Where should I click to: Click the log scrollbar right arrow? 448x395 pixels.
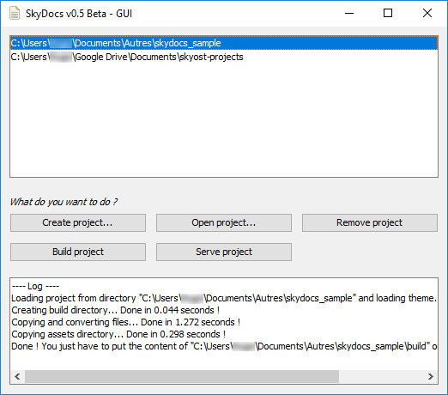coord(431,376)
